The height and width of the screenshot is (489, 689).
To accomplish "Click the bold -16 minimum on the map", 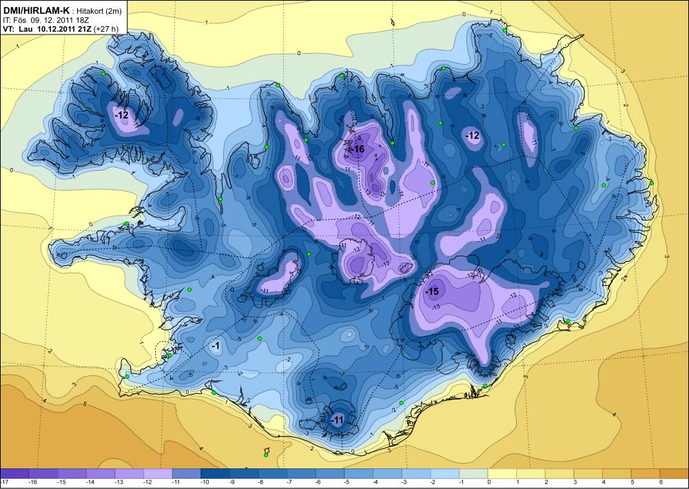I will 358,149.
